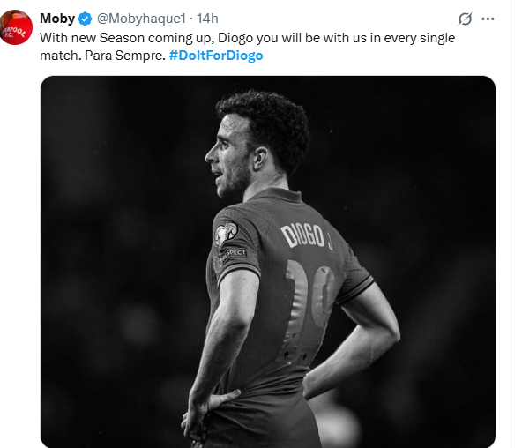Open Moby's Liverpool FC profile avatar
This screenshot has width=522, height=448.
click(x=16, y=27)
